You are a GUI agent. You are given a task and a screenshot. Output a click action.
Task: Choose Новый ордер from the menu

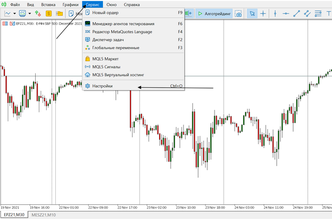coord(134,13)
